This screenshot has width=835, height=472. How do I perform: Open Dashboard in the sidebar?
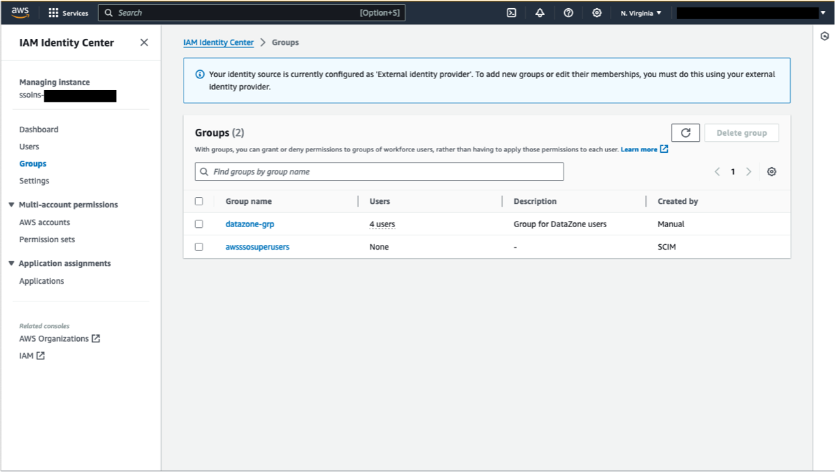coord(39,130)
